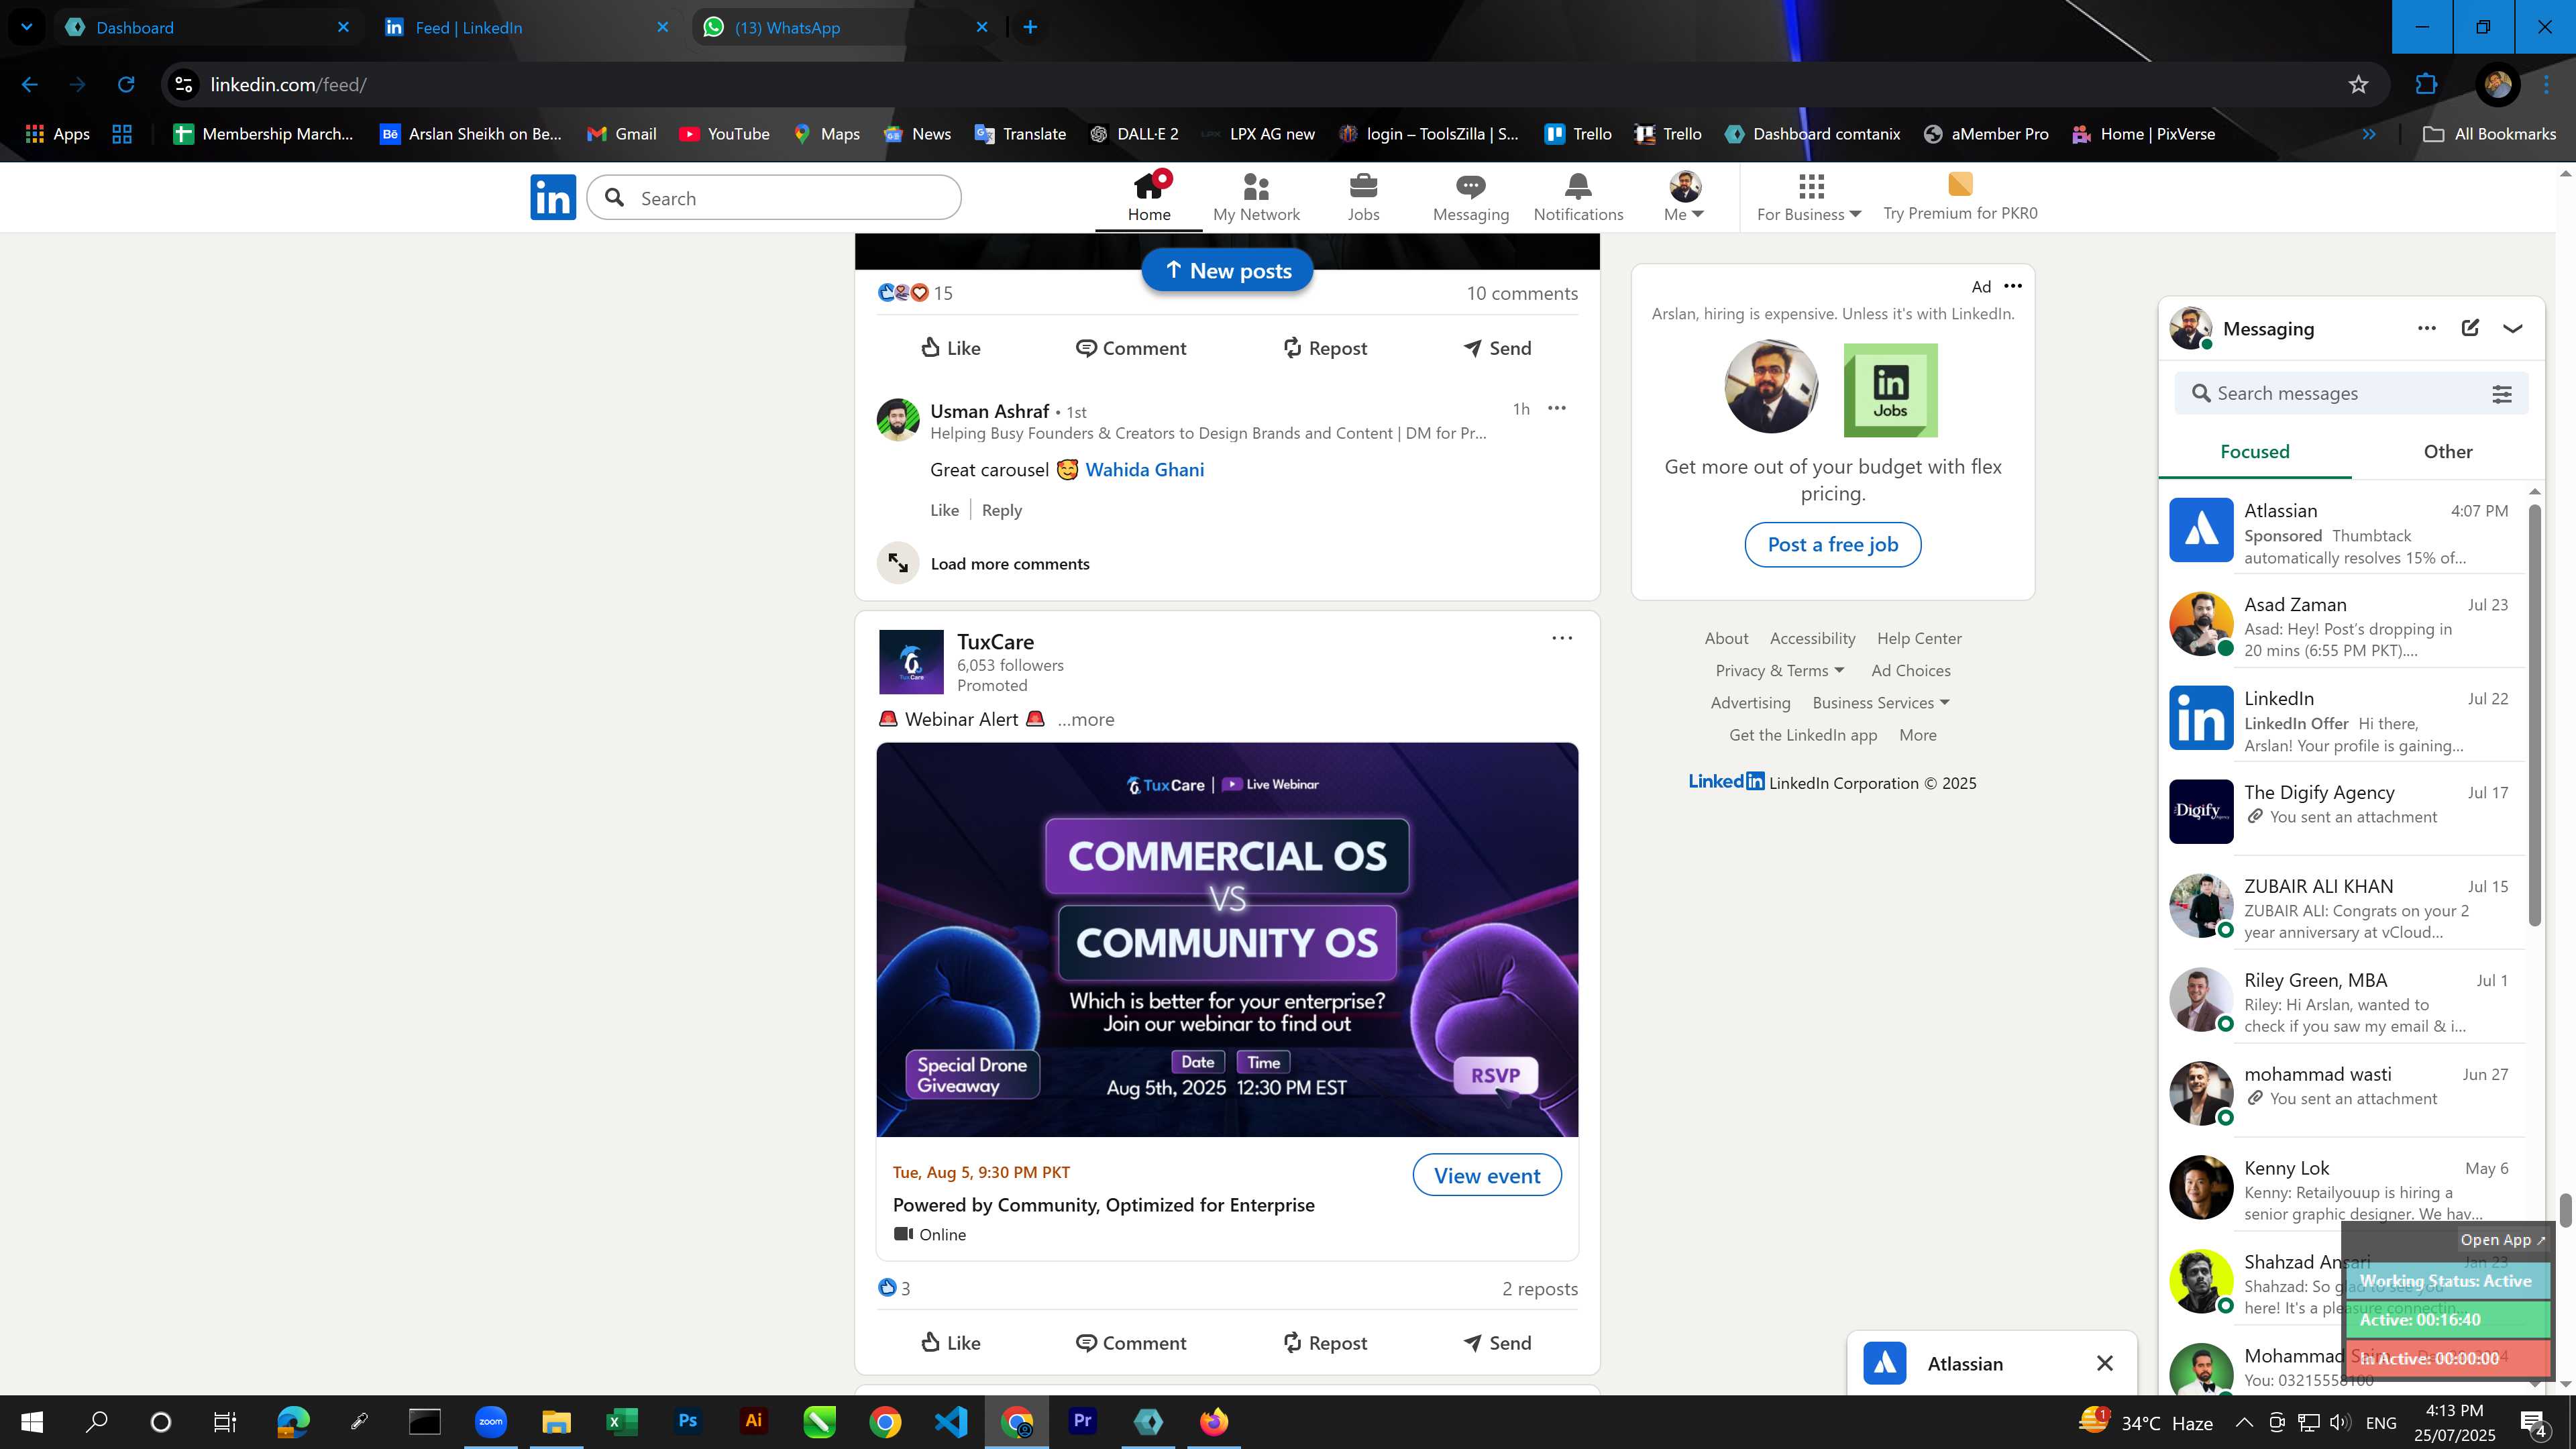Open Help Center footer link
Screen dimensions: 2576x1449
(x=1918, y=638)
